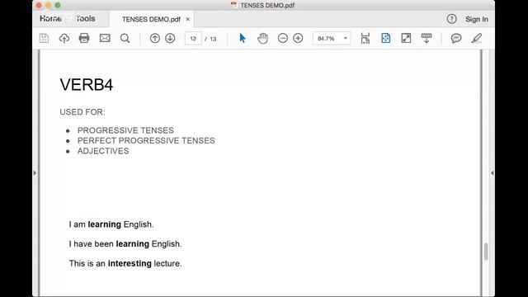Click the VERB4 heading text

87,84
